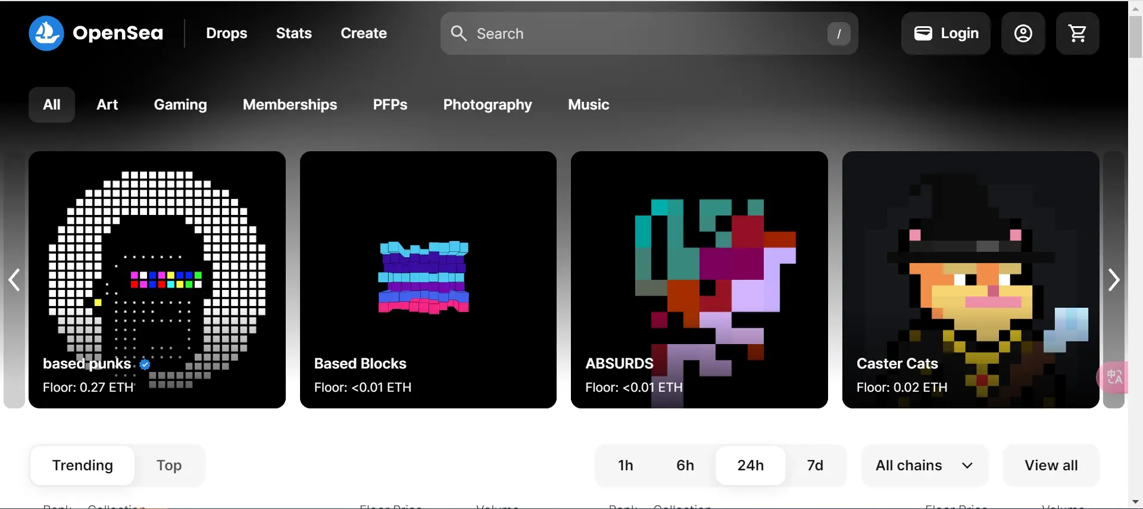The height and width of the screenshot is (509, 1143).
Task: Select the Gaming category tab
Action: [180, 105]
